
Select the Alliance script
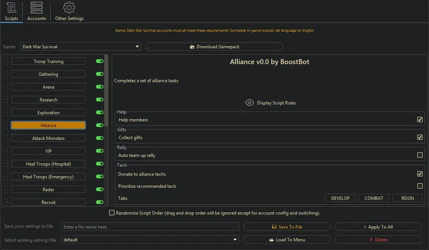pos(48,126)
